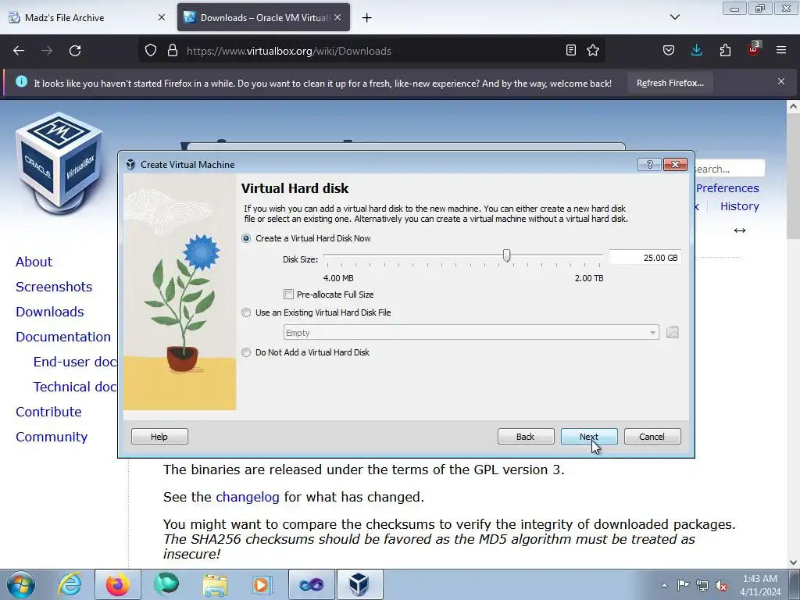This screenshot has height=600, width=800.
Task: Click the website search field
Action: click(730, 169)
